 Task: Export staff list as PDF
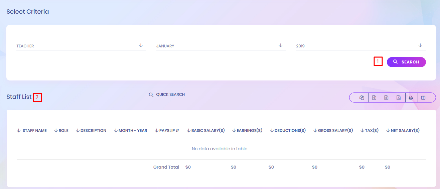point(399,98)
